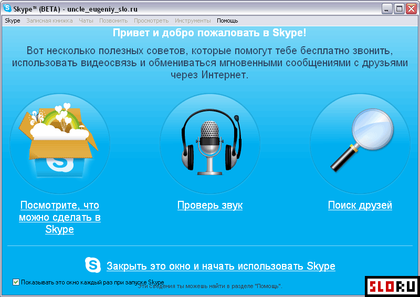This screenshot has height=297, width=420.
Task: Minimize the Skype window
Action: [386, 9]
